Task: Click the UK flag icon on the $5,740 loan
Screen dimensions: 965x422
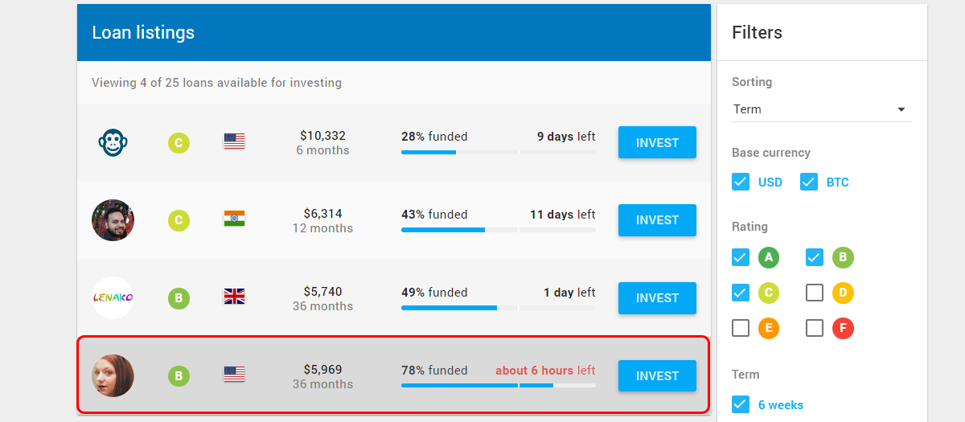Action: [234, 297]
